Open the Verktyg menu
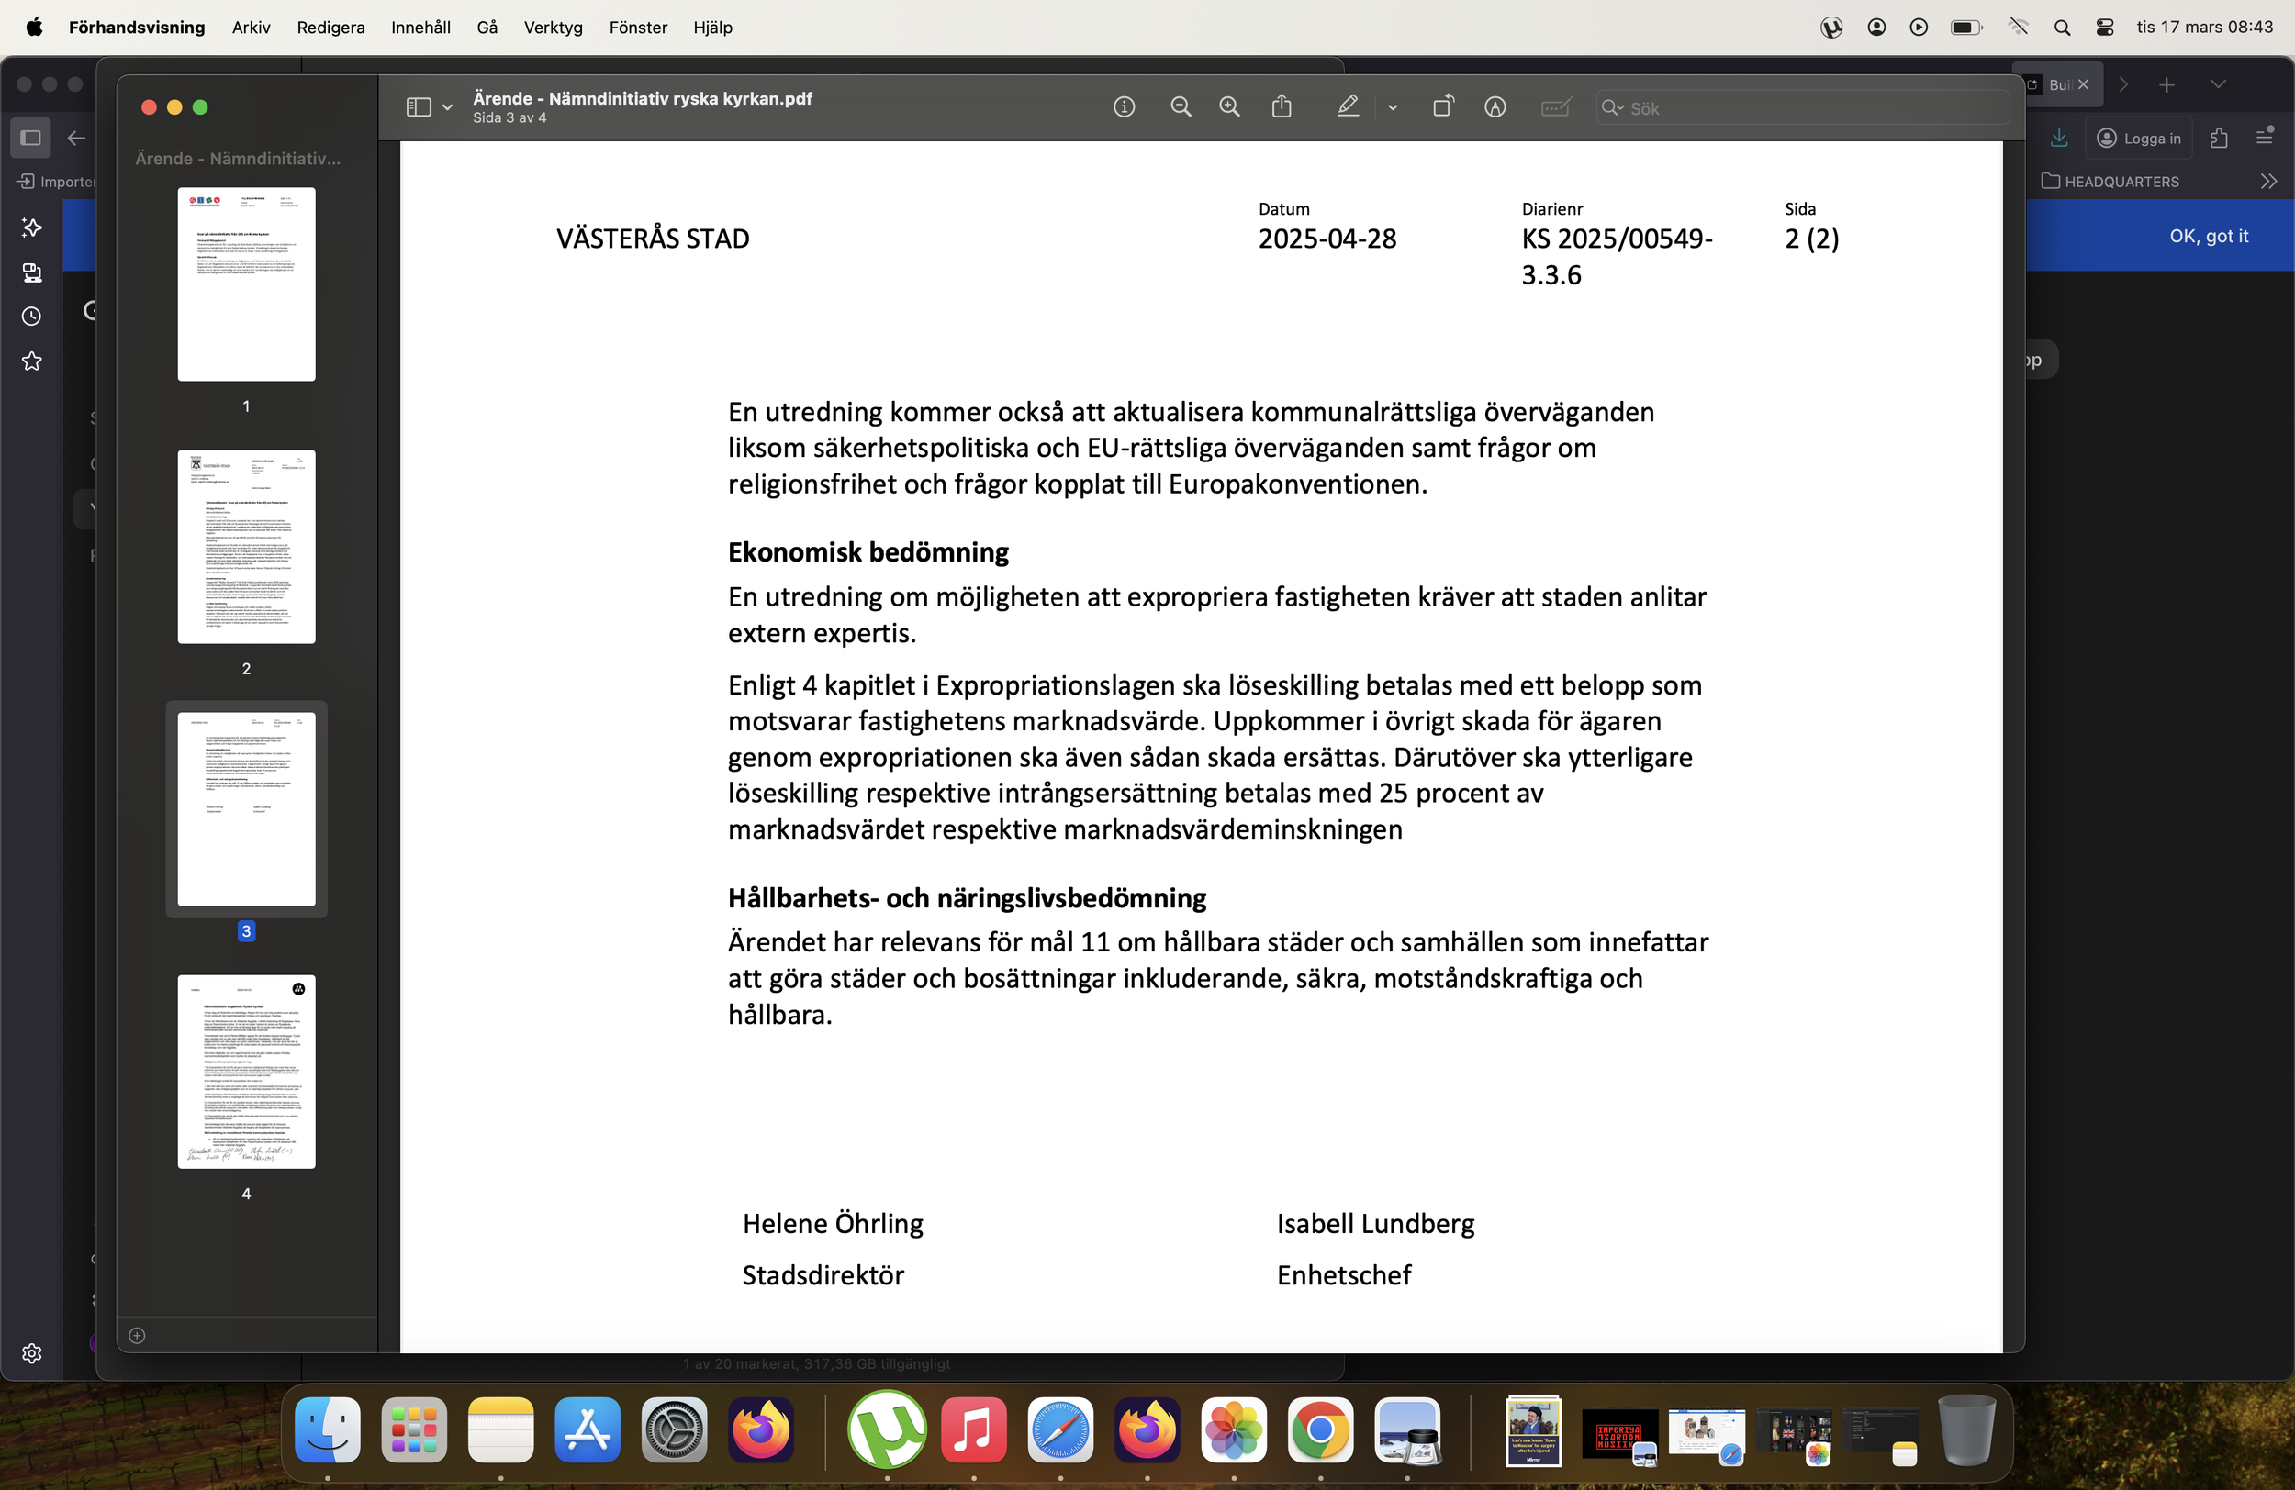 click(553, 27)
